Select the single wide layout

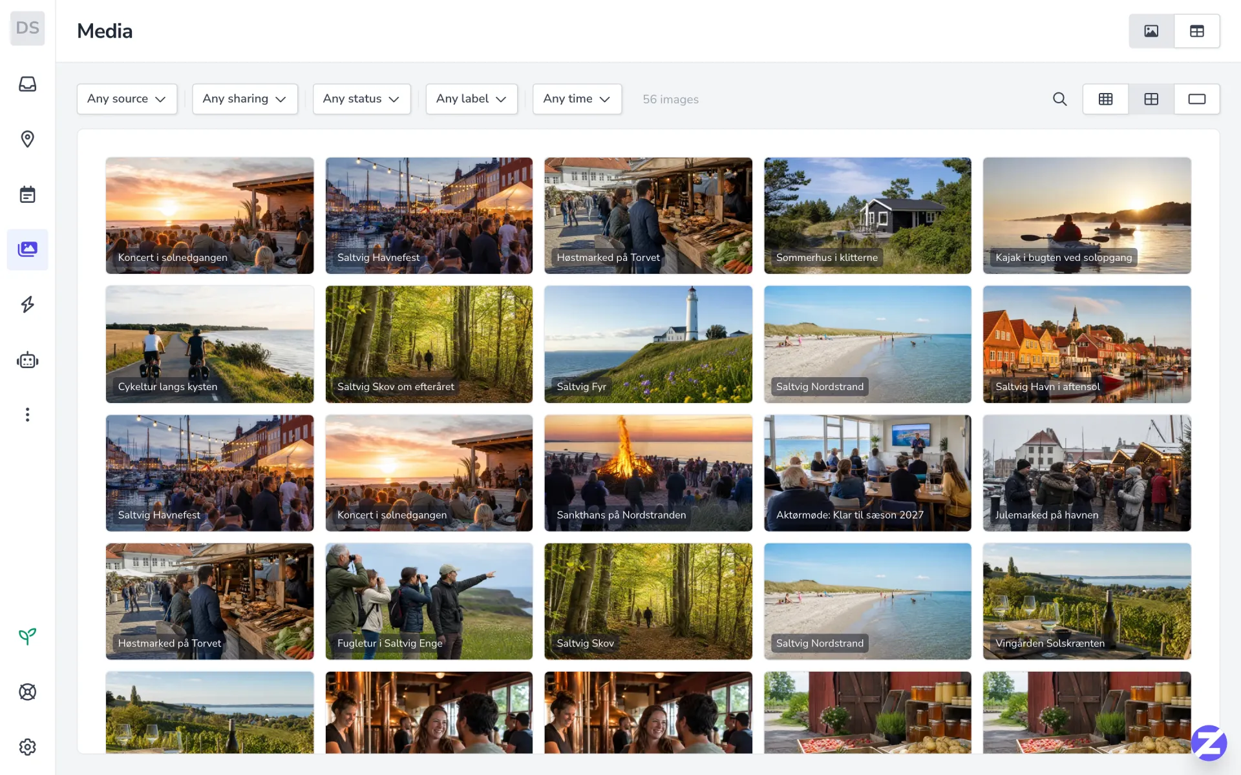tap(1197, 99)
